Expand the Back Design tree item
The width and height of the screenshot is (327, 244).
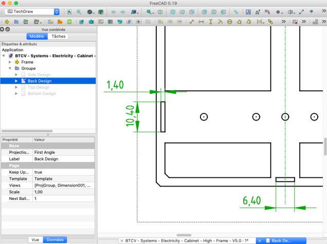[x=16, y=81]
